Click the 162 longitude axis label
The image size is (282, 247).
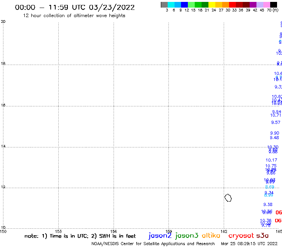tap(224, 231)
